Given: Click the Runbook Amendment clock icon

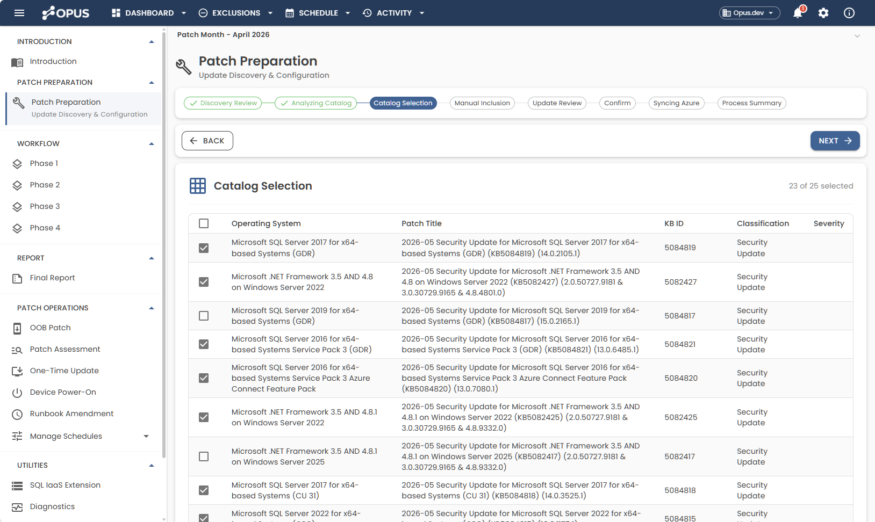Looking at the screenshot, I should (x=17, y=414).
